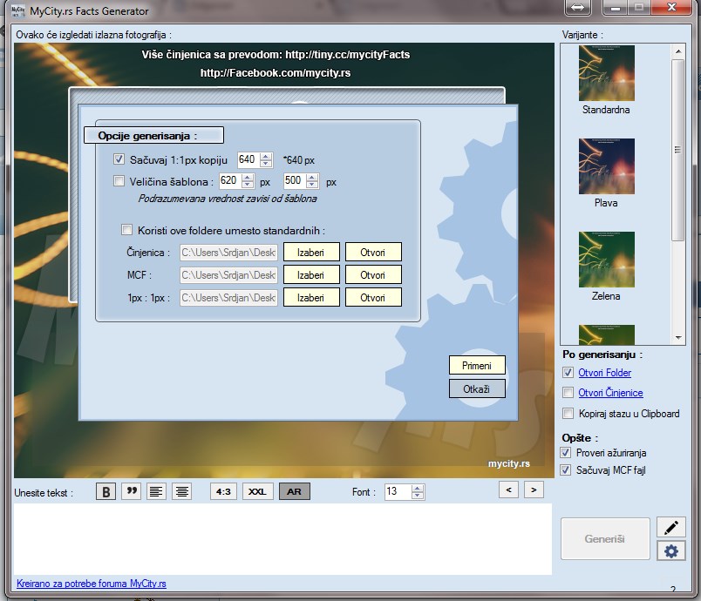Viewport: 701px width, 601px height.
Task: Go to next item with > button
Action: pos(534,490)
